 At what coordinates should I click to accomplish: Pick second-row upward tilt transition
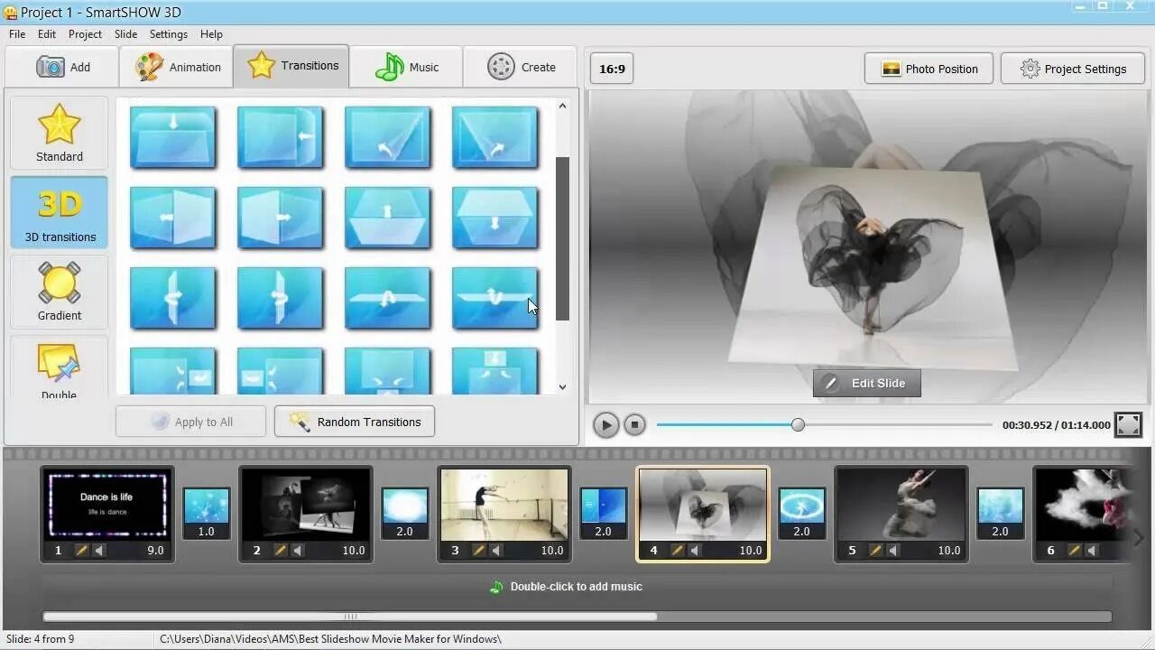tap(388, 218)
